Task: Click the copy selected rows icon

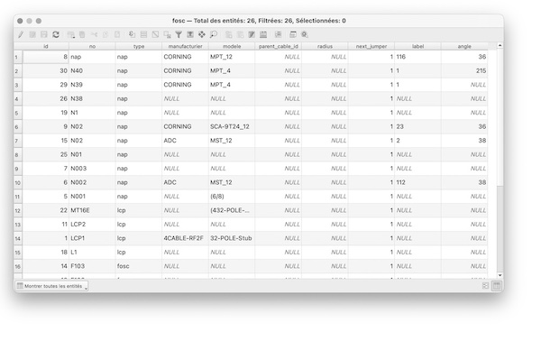Action: [105, 34]
